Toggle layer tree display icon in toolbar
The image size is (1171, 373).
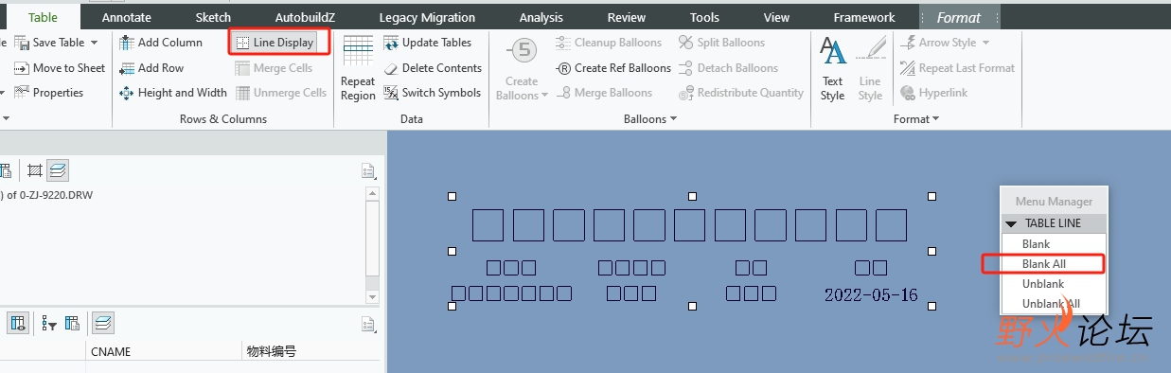tap(57, 170)
